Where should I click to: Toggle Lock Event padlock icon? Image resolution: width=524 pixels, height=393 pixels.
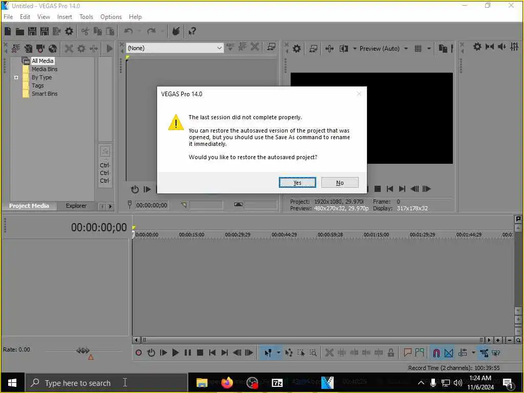390,353
